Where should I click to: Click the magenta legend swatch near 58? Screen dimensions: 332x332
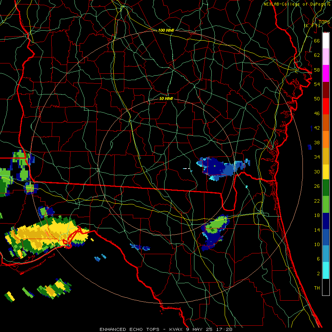pyautogui.click(x=326, y=73)
